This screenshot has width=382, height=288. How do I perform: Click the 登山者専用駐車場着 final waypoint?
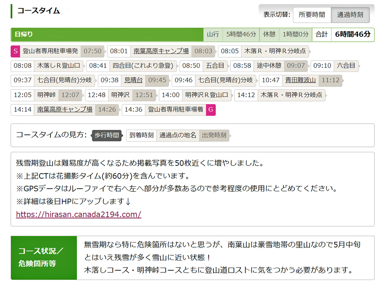pos(175,110)
